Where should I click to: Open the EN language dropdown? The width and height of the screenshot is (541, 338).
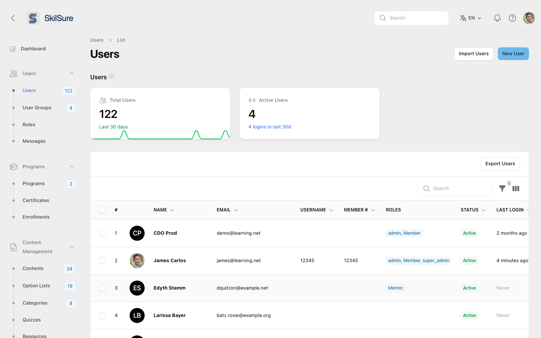coord(471,18)
